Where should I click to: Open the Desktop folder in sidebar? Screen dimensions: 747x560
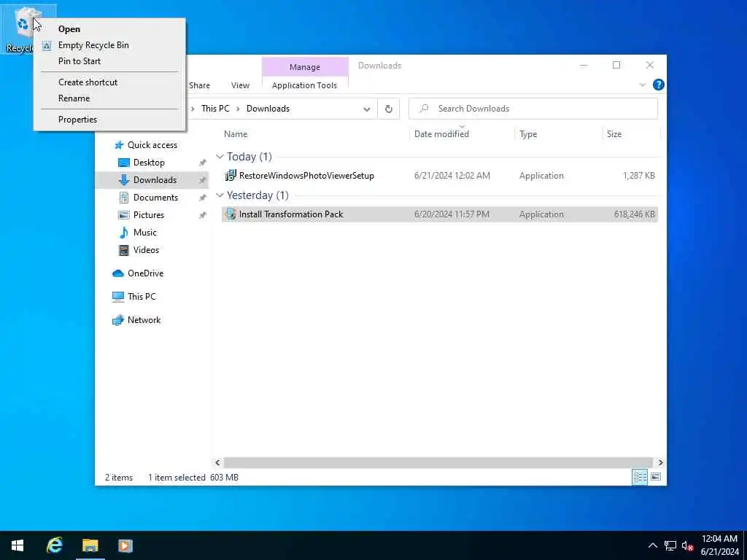[x=149, y=163]
